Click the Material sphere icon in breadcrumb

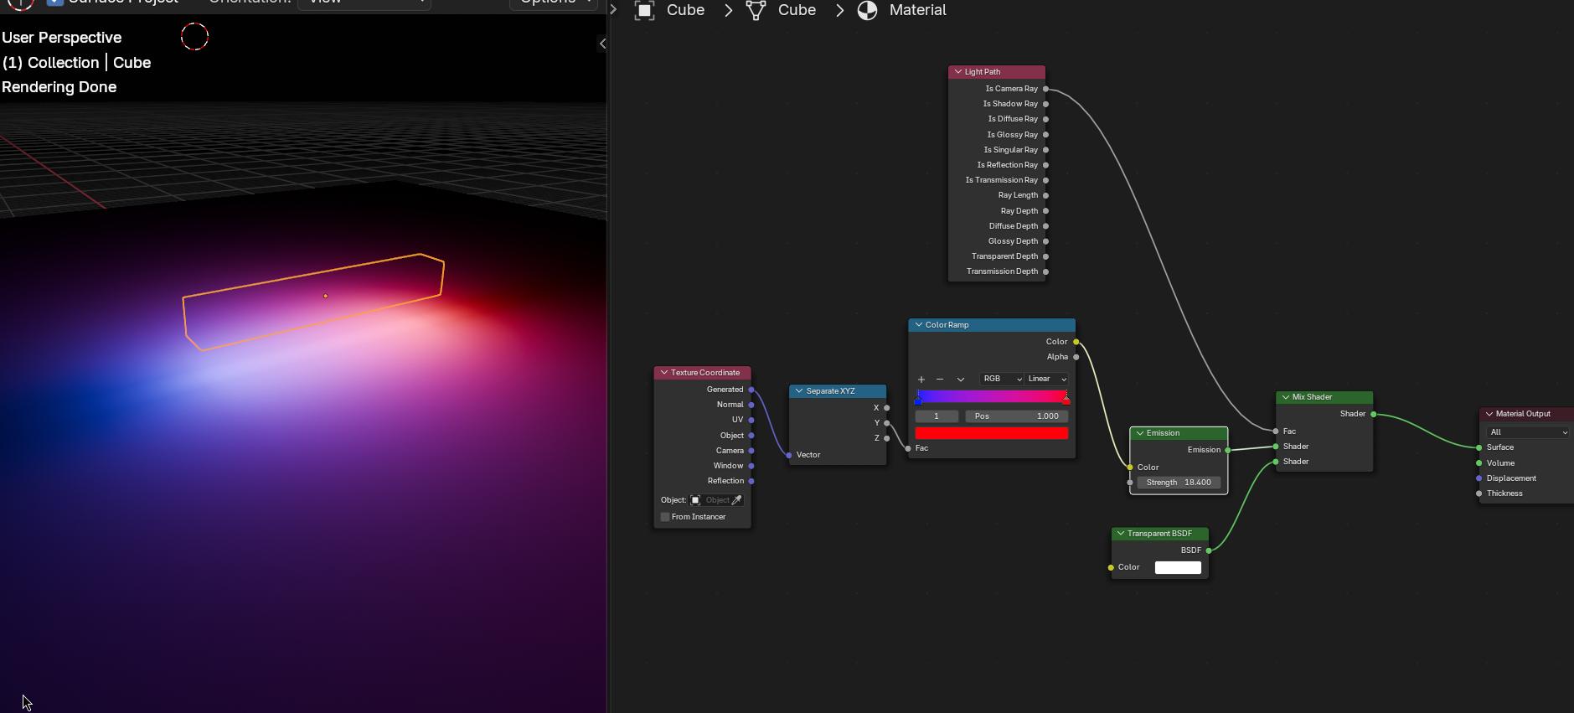point(867,10)
